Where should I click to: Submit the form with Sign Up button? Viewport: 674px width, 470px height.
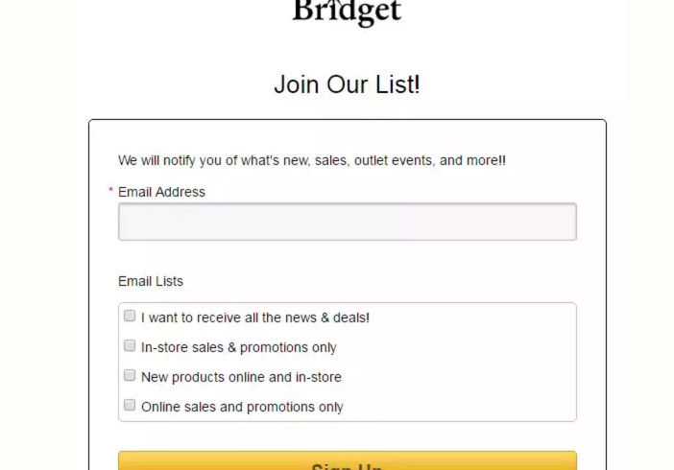coord(348,461)
